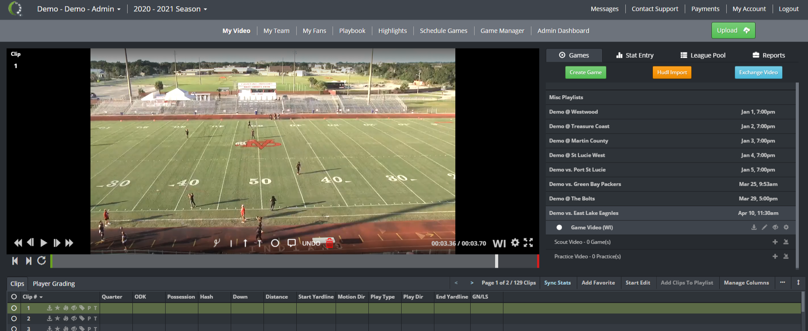Click the green Upload button
The height and width of the screenshot is (331, 808).
tap(733, 30)
